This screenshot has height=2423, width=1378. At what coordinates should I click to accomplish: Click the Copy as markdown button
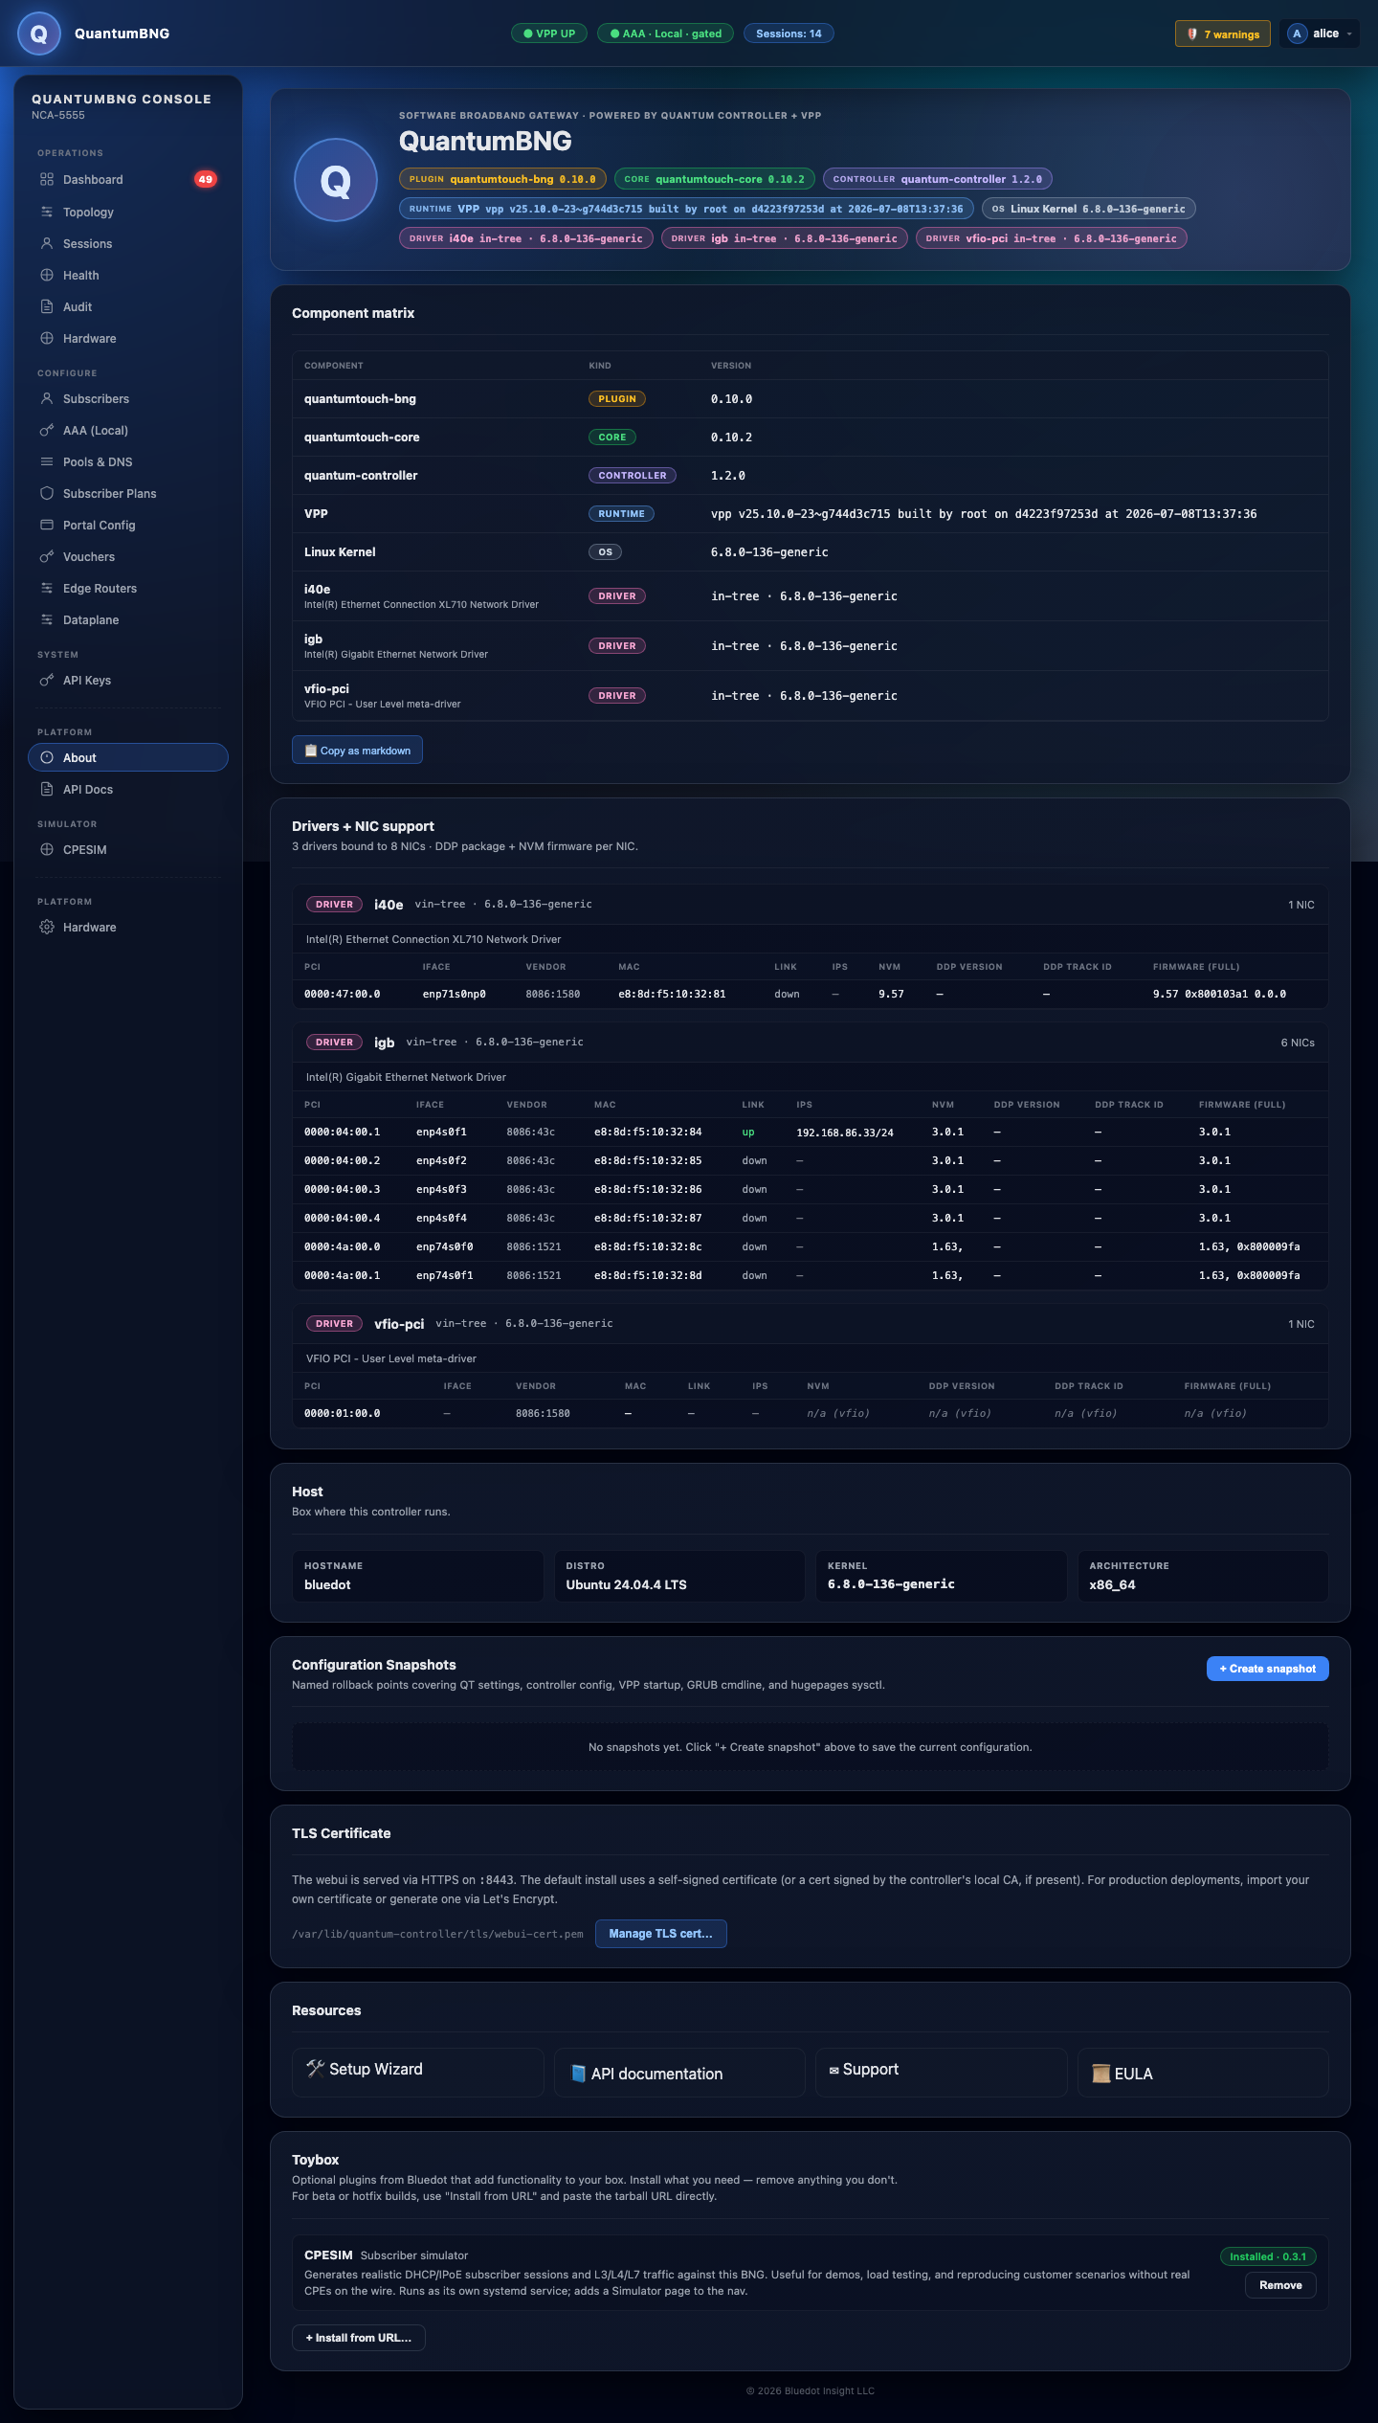click(357, 751)
